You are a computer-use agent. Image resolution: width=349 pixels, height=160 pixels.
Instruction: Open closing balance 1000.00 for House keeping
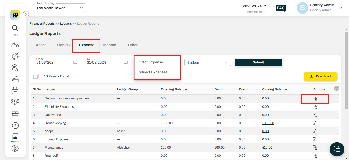pyautogui.click(x=268, y=123)
